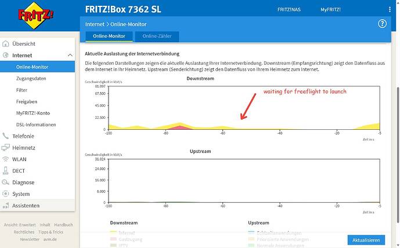Click the Heimnetz computers icon

point(5,148)
